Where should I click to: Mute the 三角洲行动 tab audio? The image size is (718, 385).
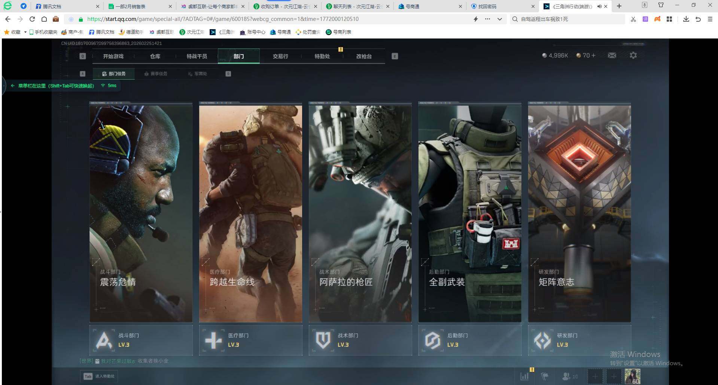click(x=599, y=6)
